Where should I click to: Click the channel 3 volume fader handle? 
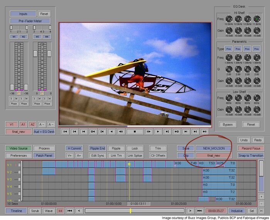click(35, 54)
